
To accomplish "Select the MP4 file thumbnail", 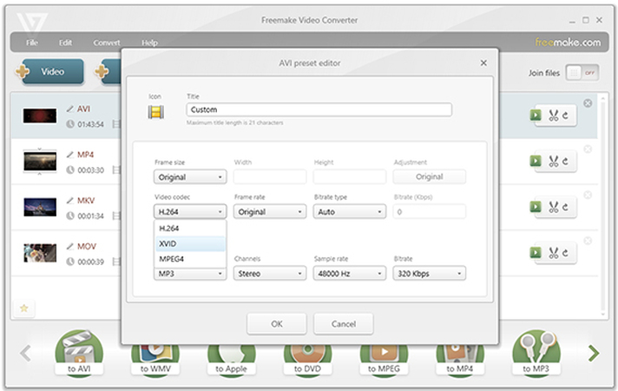I will click(40, 161).
